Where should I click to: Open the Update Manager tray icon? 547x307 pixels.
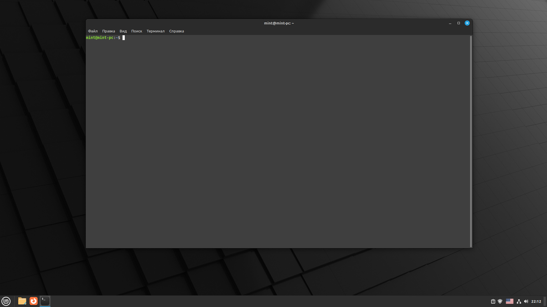pyautogui.click(x=493, y=301)
